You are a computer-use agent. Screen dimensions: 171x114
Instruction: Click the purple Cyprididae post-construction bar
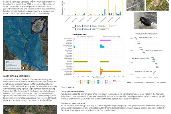click(105, 40)
